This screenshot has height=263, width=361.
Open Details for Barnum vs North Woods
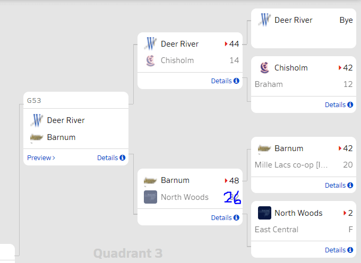225,217
